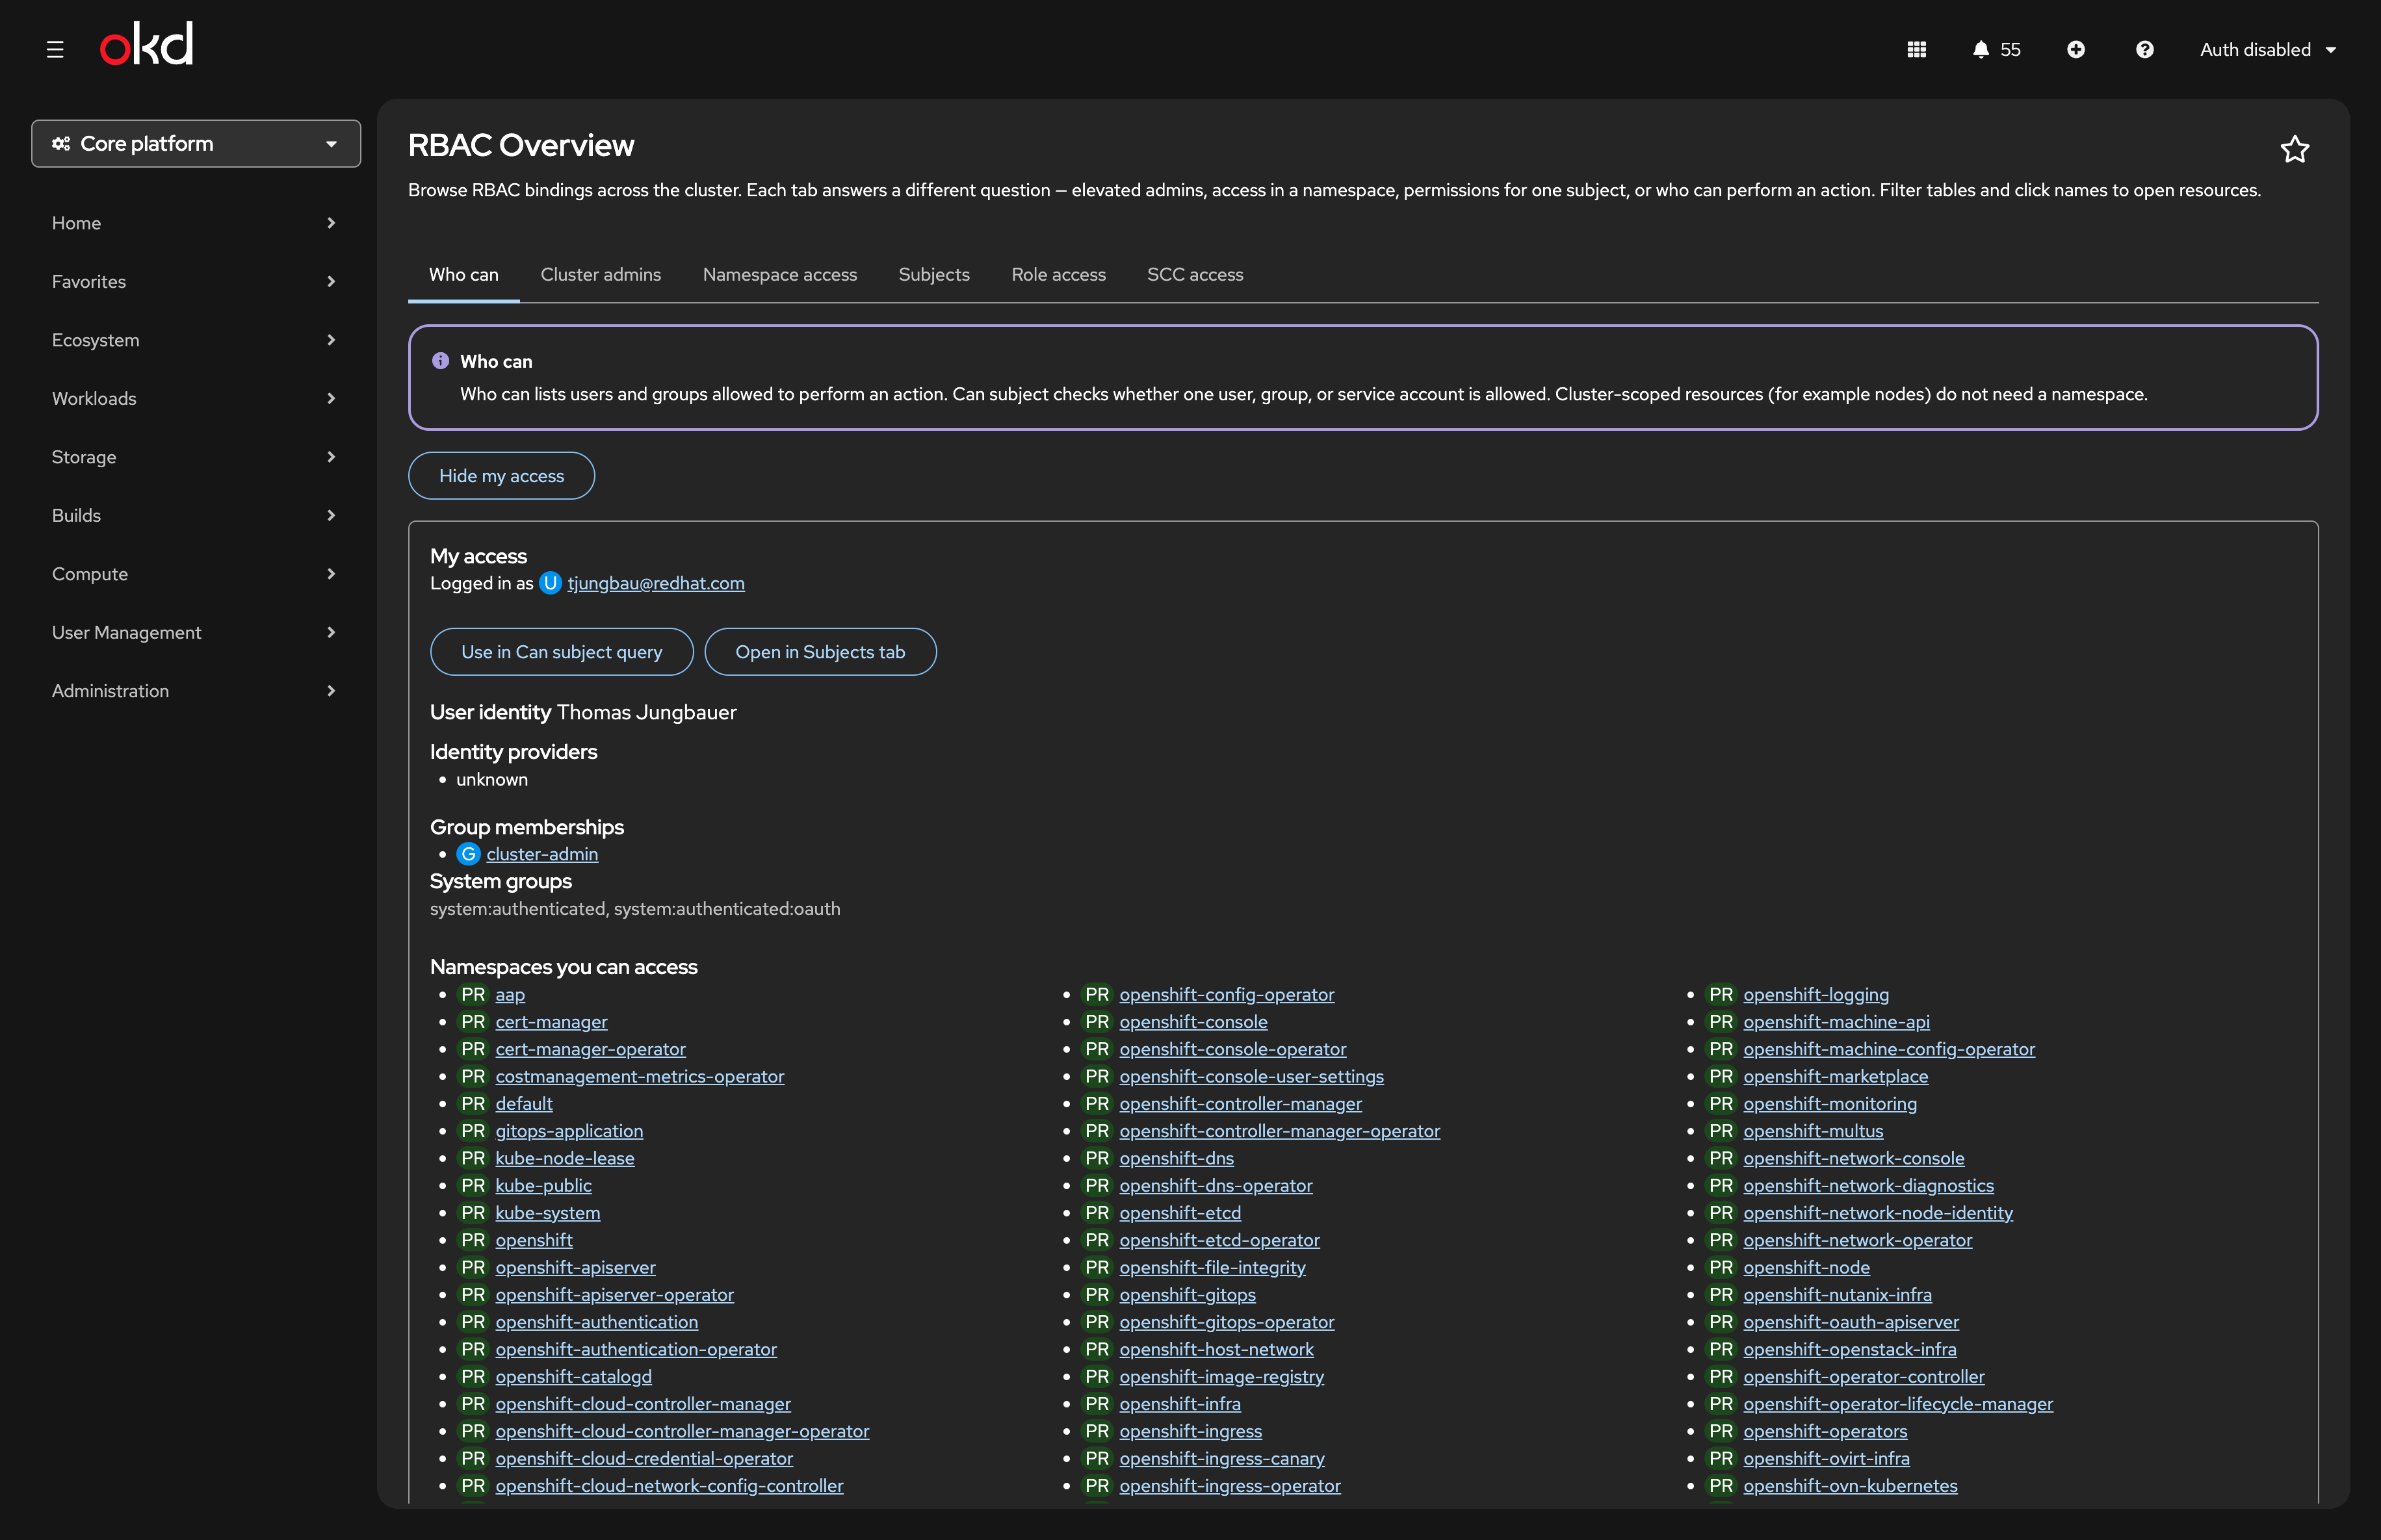Screen dimensions: 2381x1540
Task: Open notifications bell showing 55
Action: coord(1996,49)
